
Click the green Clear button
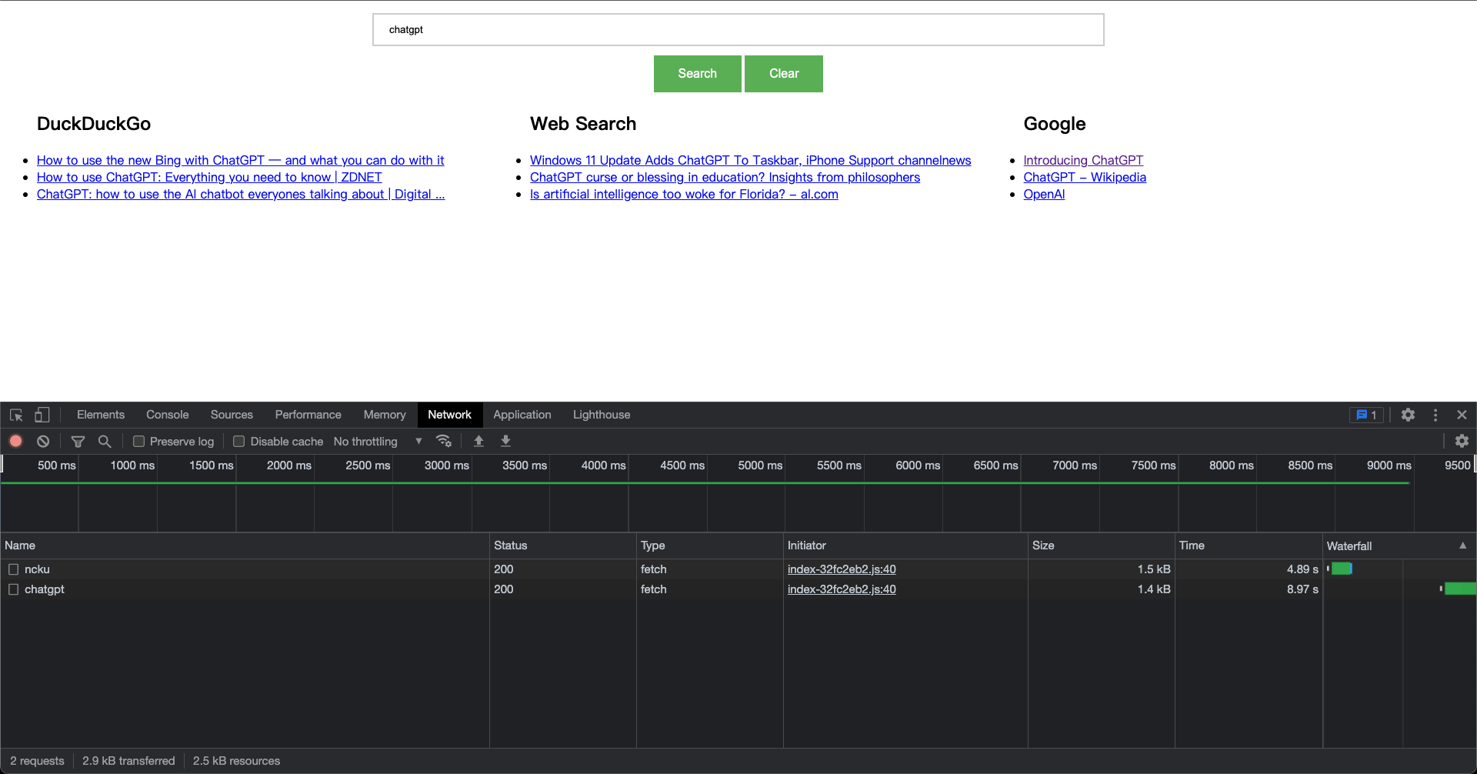(784, 74)
